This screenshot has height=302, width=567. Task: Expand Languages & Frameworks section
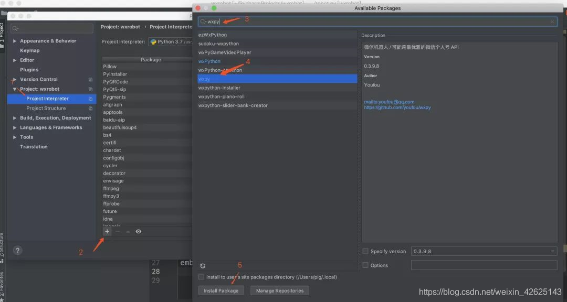(x=15, y=127)
